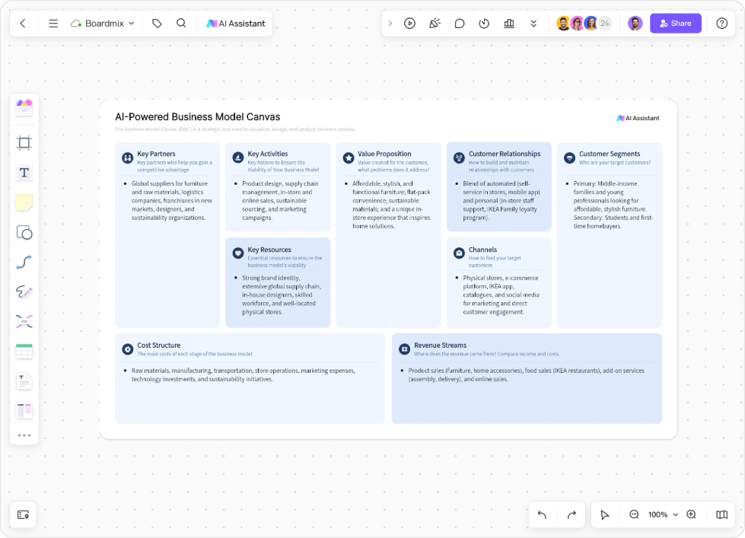Click the Customer Segments icon
Image resolution: width=745 pixels, height=538 pixels.
pyautogui.click(x=569, y=158)
